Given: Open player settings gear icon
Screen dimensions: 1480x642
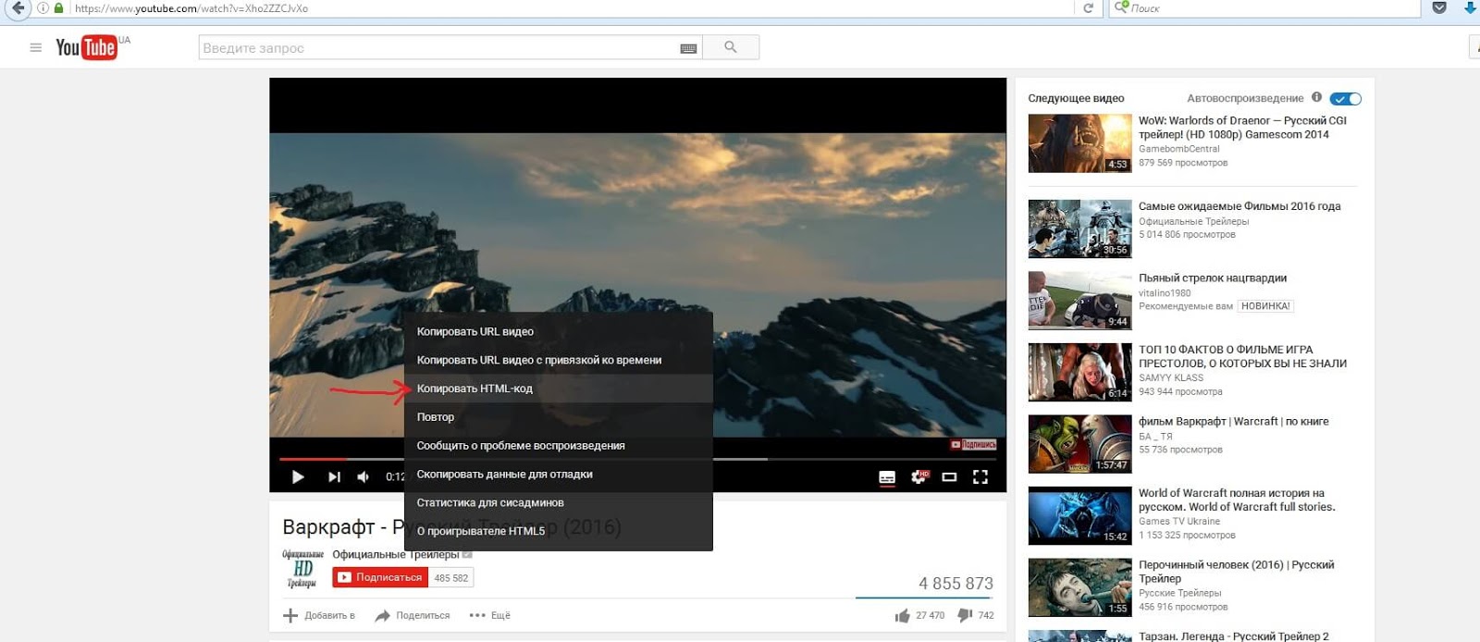Looking at the screenshot, I should (919, 477).
